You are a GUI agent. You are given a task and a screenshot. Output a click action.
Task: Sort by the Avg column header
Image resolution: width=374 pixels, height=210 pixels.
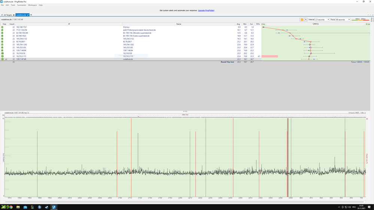(239, 24)
